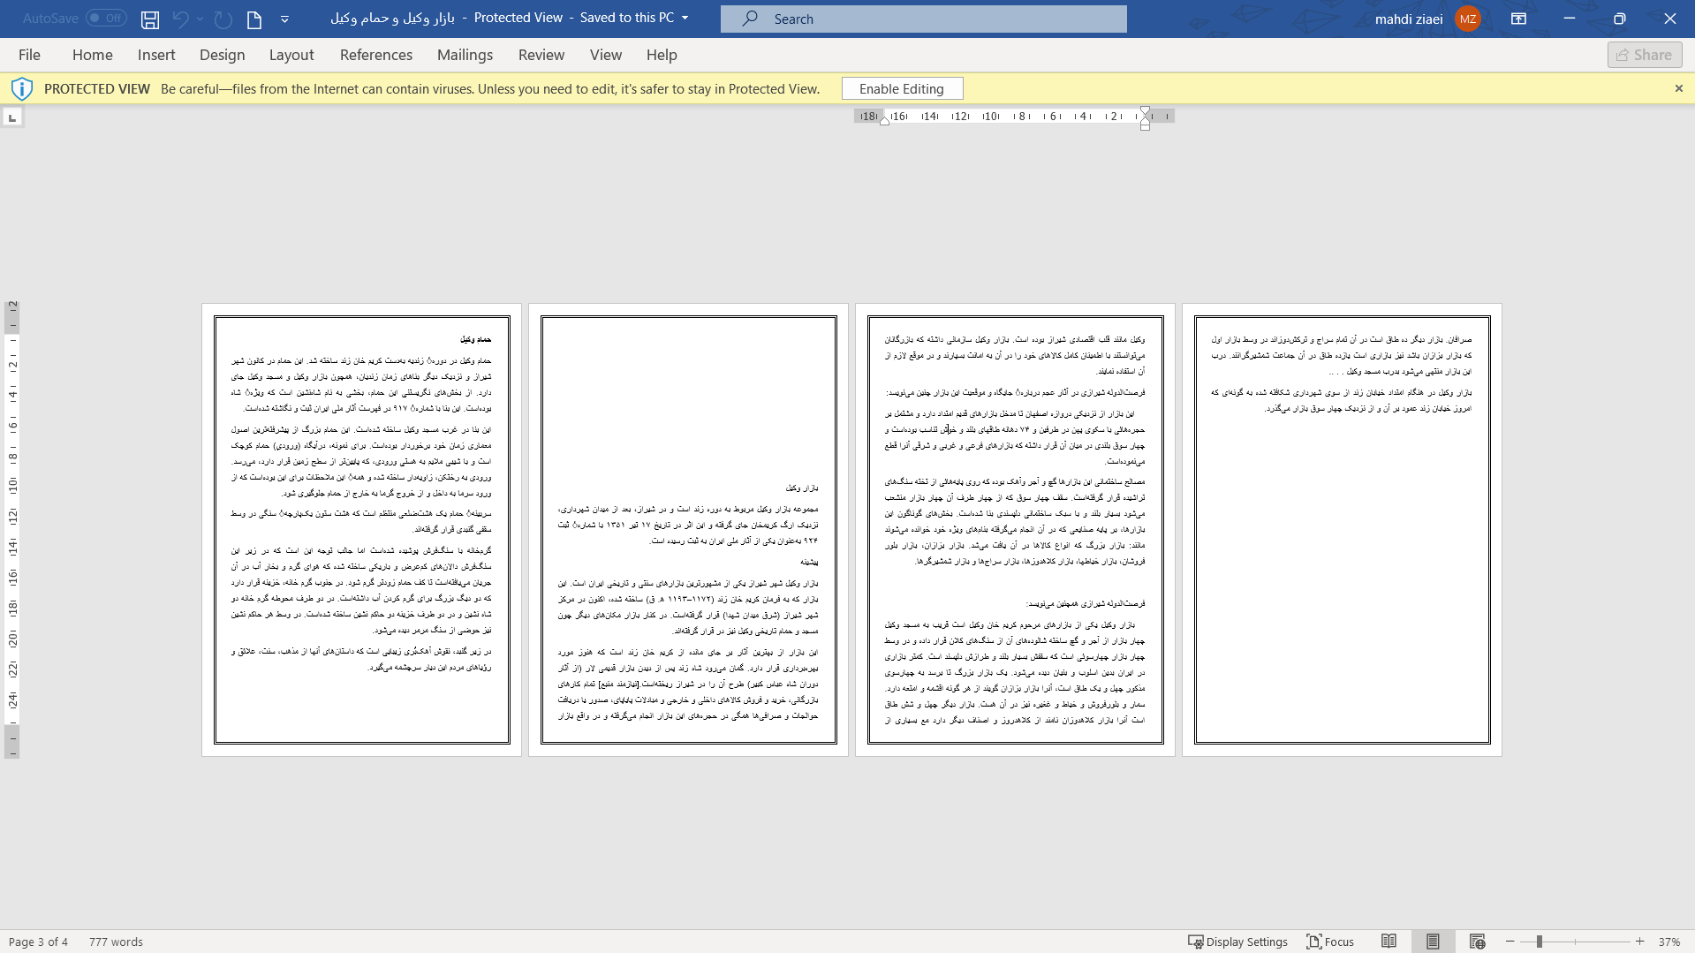Switch to the Layout tab
1695x953 pixels.
tap(291, 55)
